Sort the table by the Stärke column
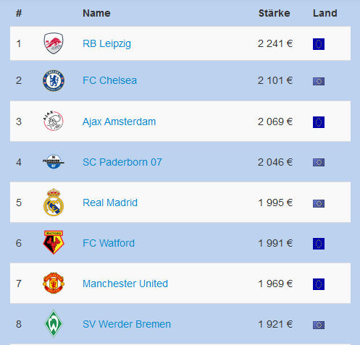 (x=275, y=13)
